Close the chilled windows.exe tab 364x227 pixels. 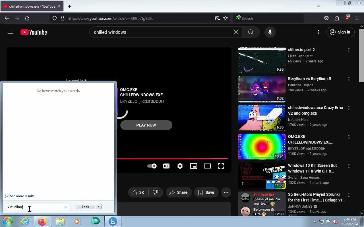coord(59,6)
